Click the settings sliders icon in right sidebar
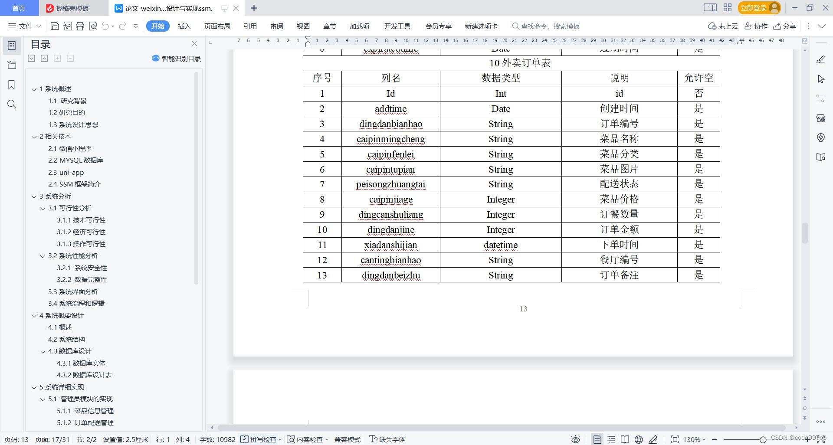The image size is (833, 445). tap(820, 98)
